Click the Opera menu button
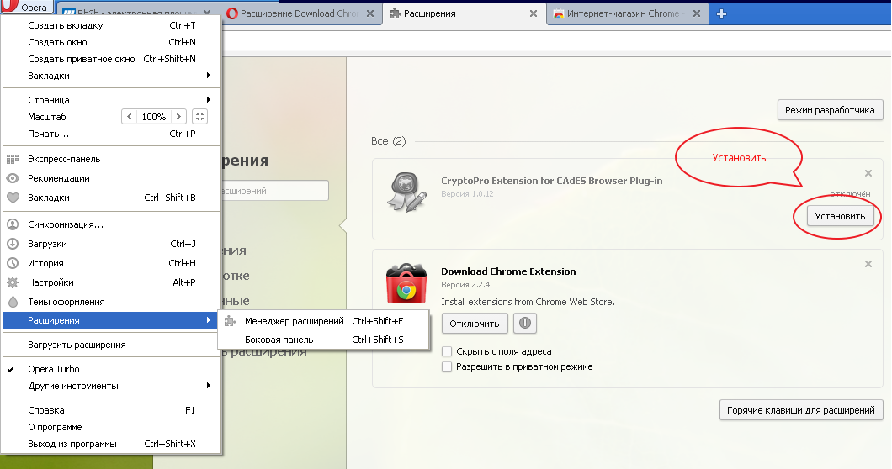This screenshot has height=469, width=892. point(28,8)
